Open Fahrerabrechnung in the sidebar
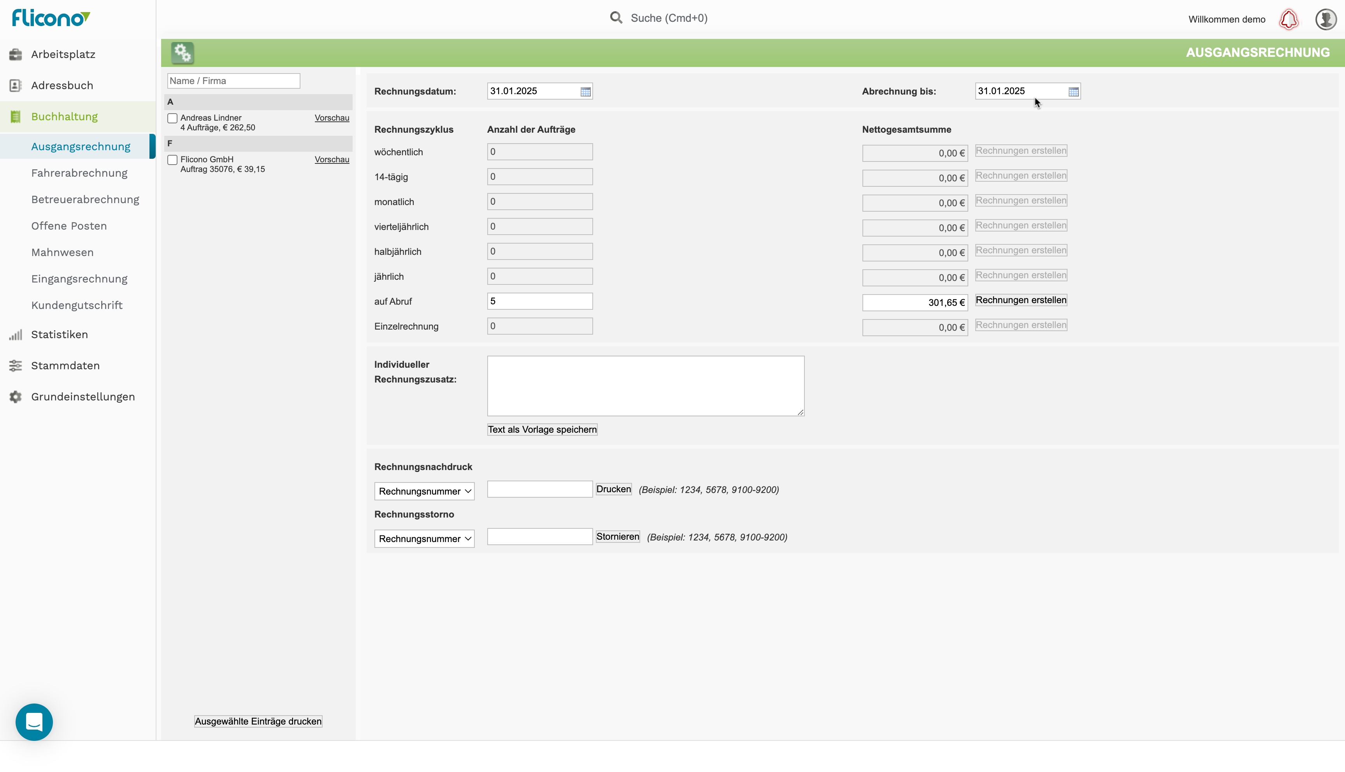 (79, 173)
